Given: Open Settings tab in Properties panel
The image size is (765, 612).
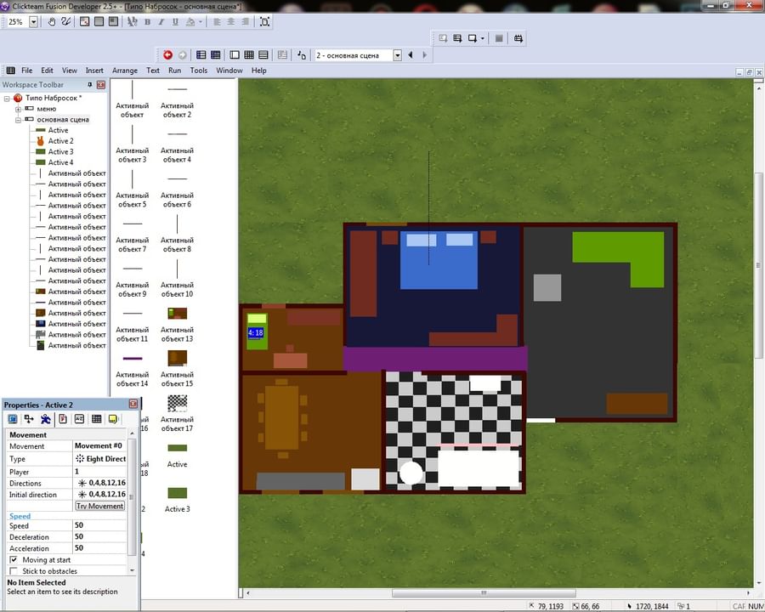Looking at the screenshot, I should [13, 419].
